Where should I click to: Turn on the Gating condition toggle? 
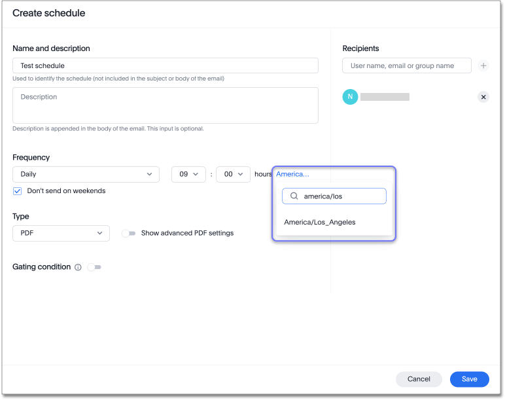tap(95, 267)
